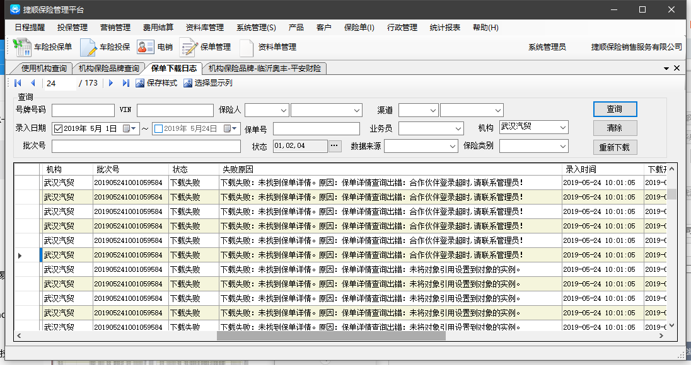Go to the first page of records

(18, 83)
